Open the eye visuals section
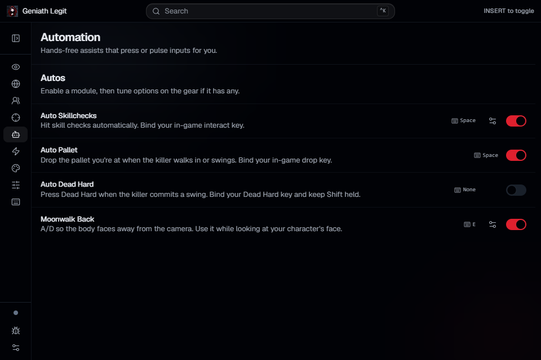The height and width of the screenshot is (360, 541). tap(16, 67)
